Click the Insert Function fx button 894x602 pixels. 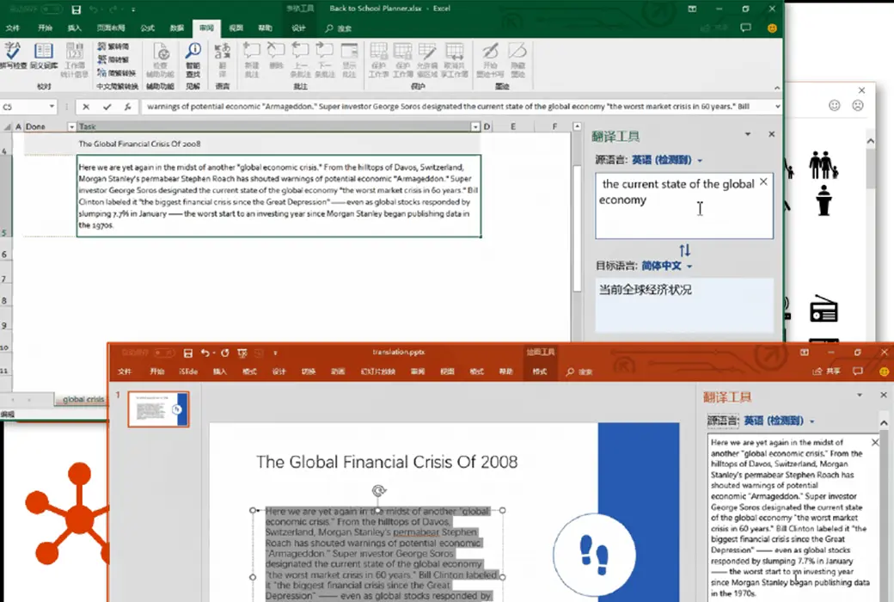(x=128, y=107)
